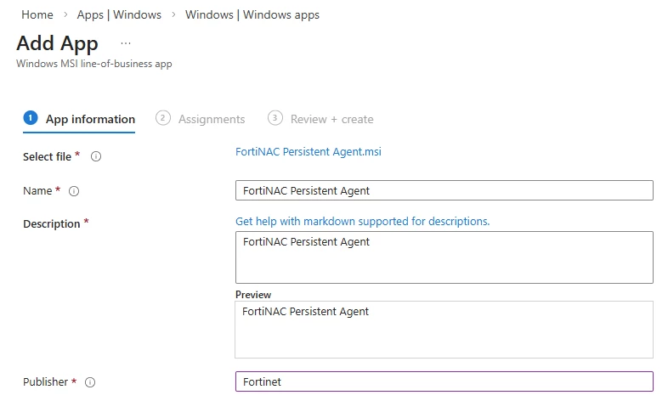The height and width of the screenshot is (401, 668).
Task: Click the Add App title text
Action: [x=58, y=44]
